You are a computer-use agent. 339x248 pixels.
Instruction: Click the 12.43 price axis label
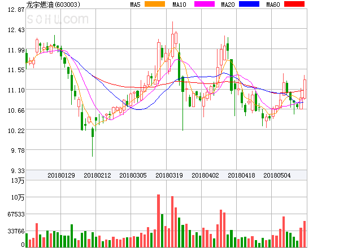pyautogui.click(x=16, y=30)
